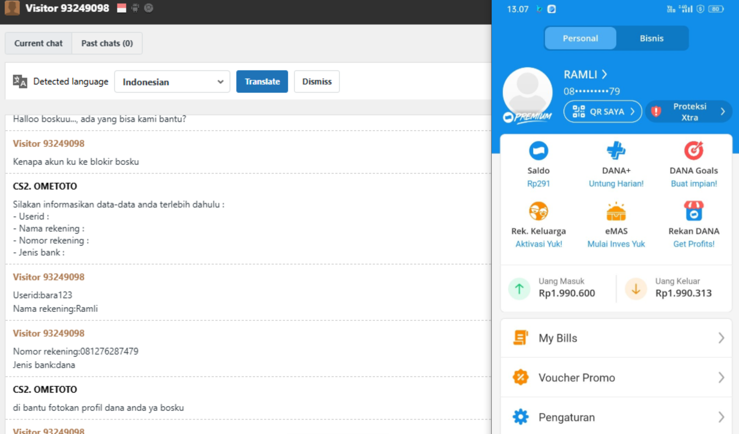Open the QR SAYA button

click(x=603, y=111)
